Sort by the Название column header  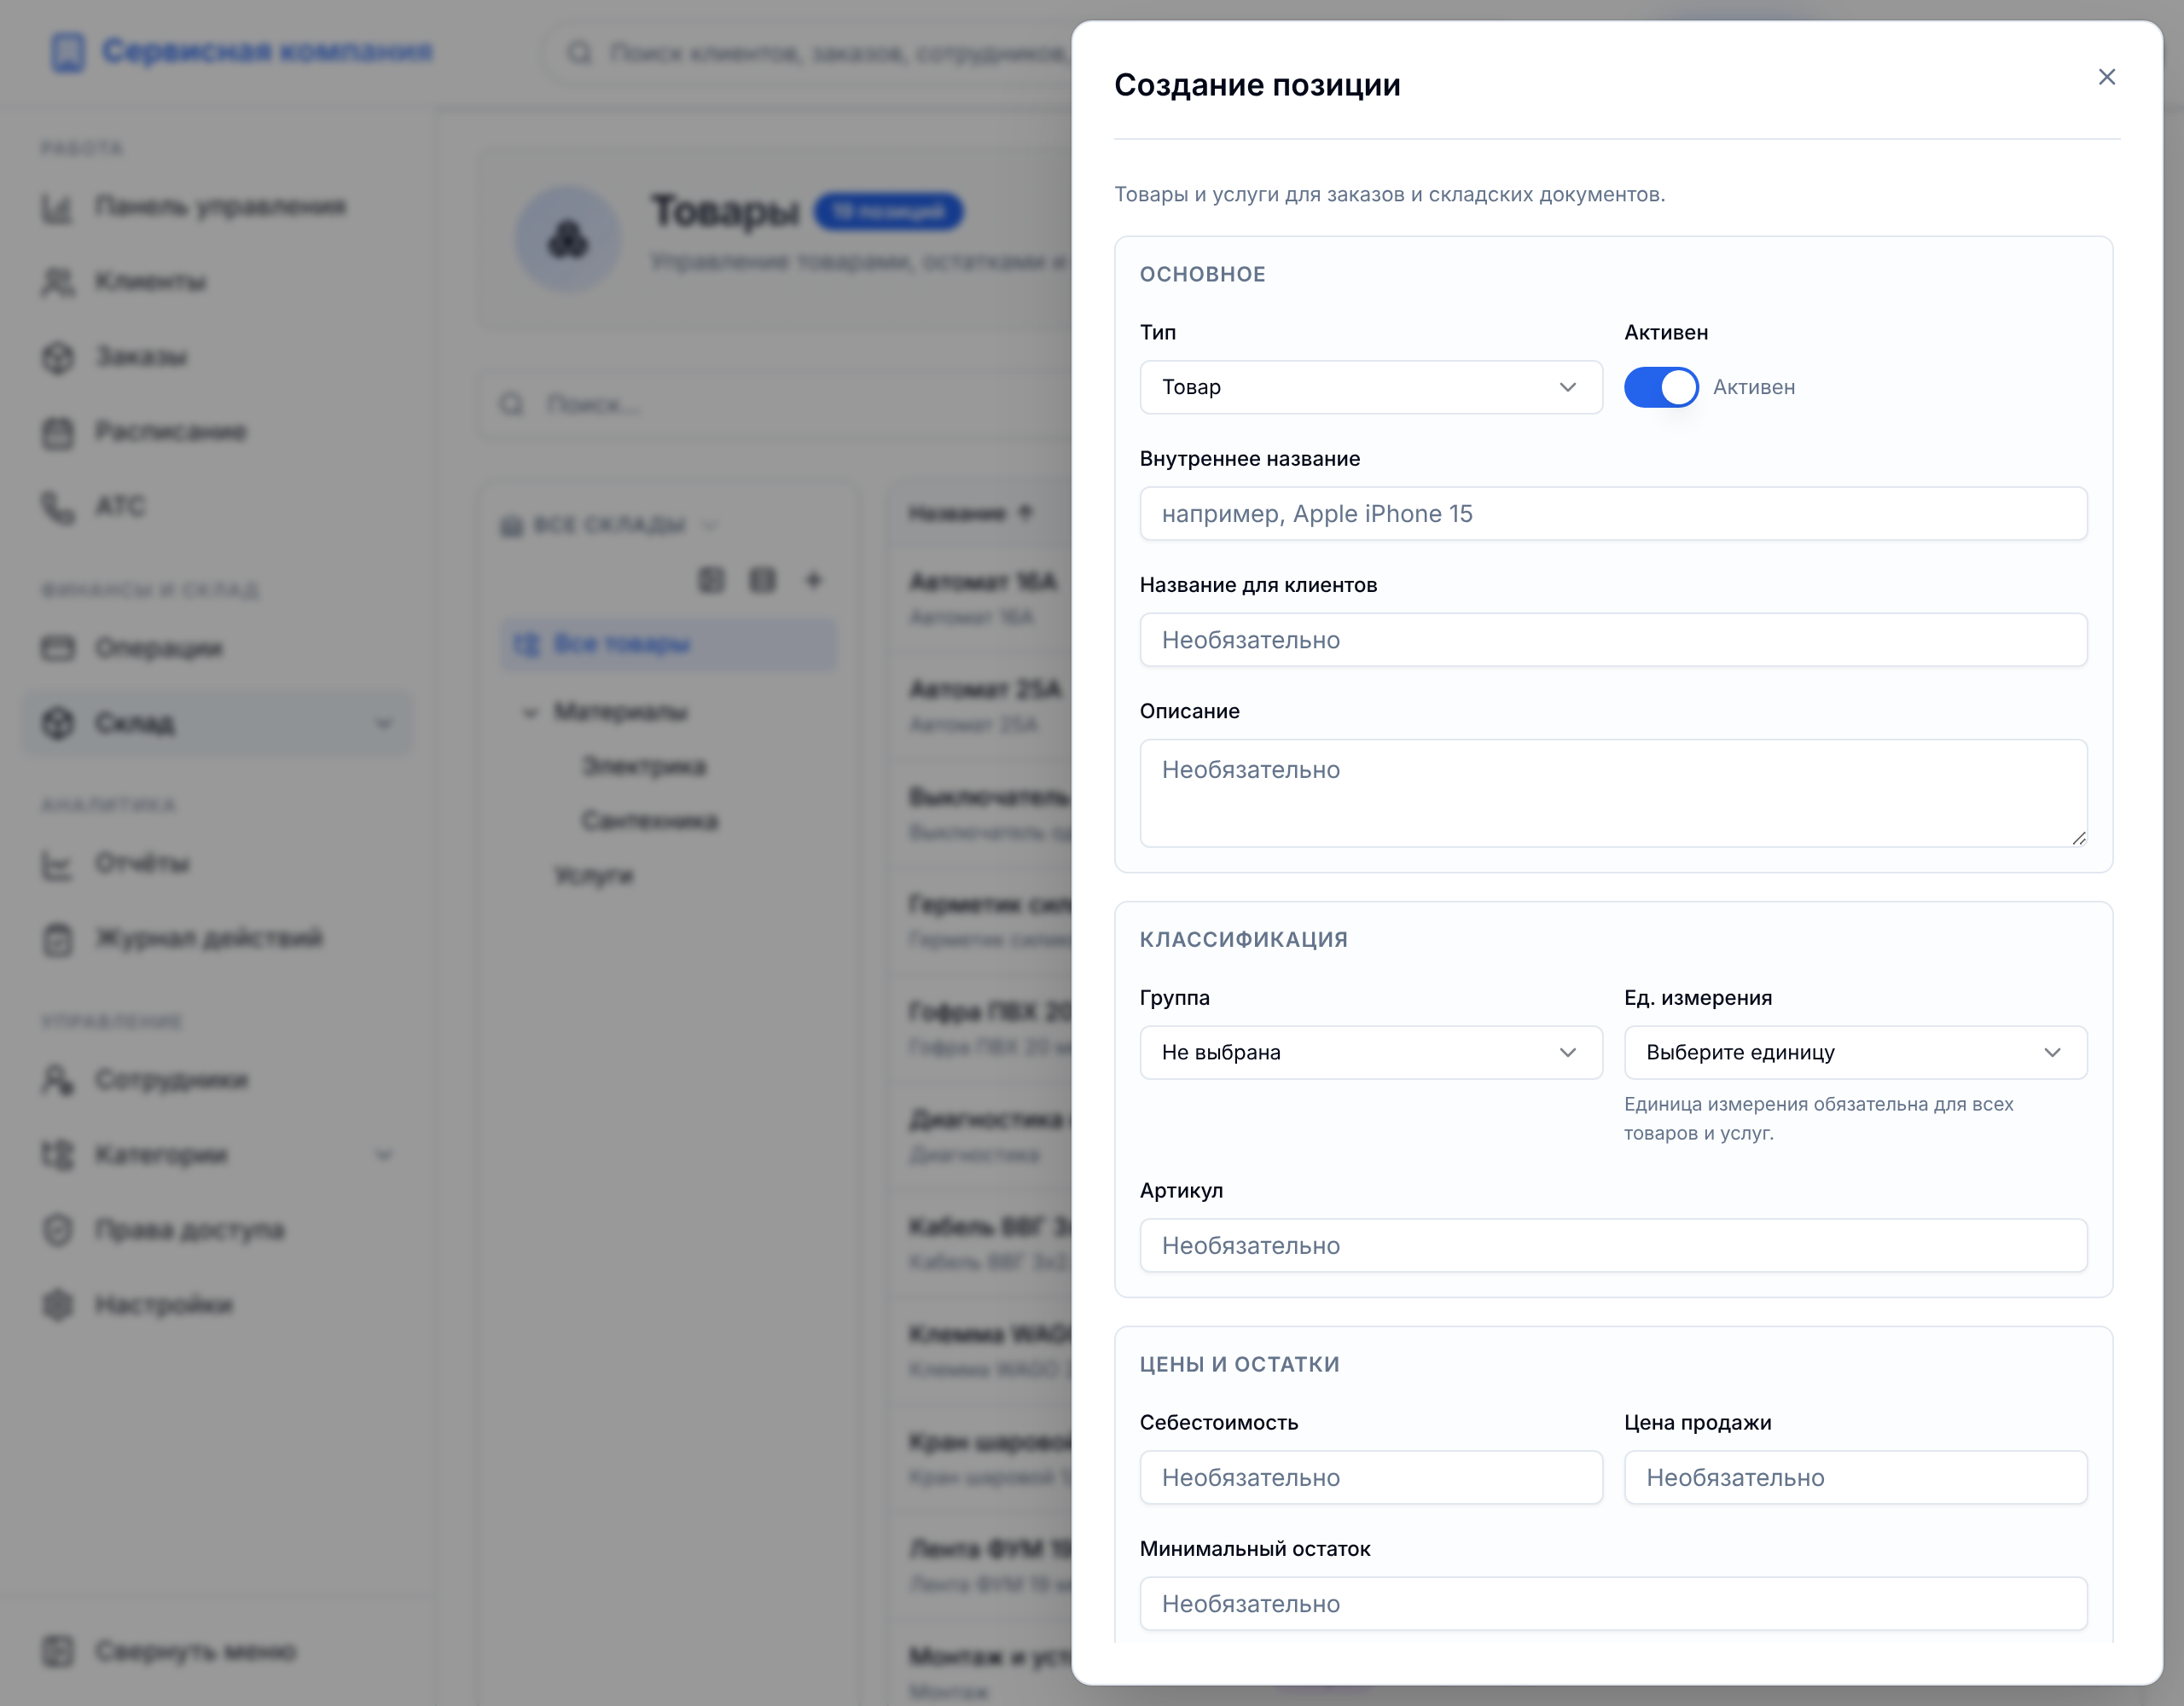(x=969, y=513)
